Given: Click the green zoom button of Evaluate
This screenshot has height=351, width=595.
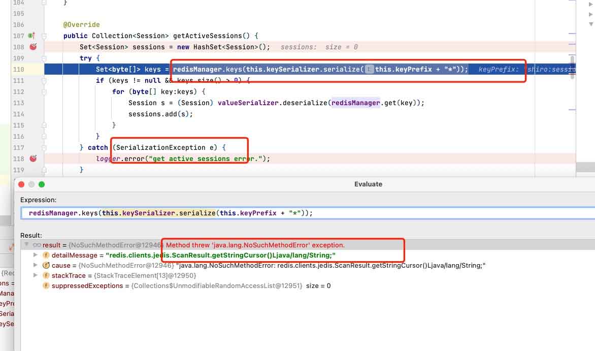Looking at the screenshot, I should 42,184.
